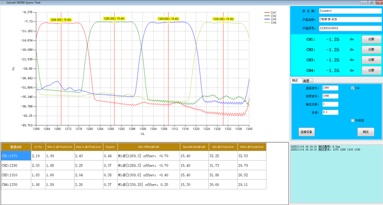Click the product name field CWDM-M-4CH
Screen dimensions: 383x205
pos(350,19)
